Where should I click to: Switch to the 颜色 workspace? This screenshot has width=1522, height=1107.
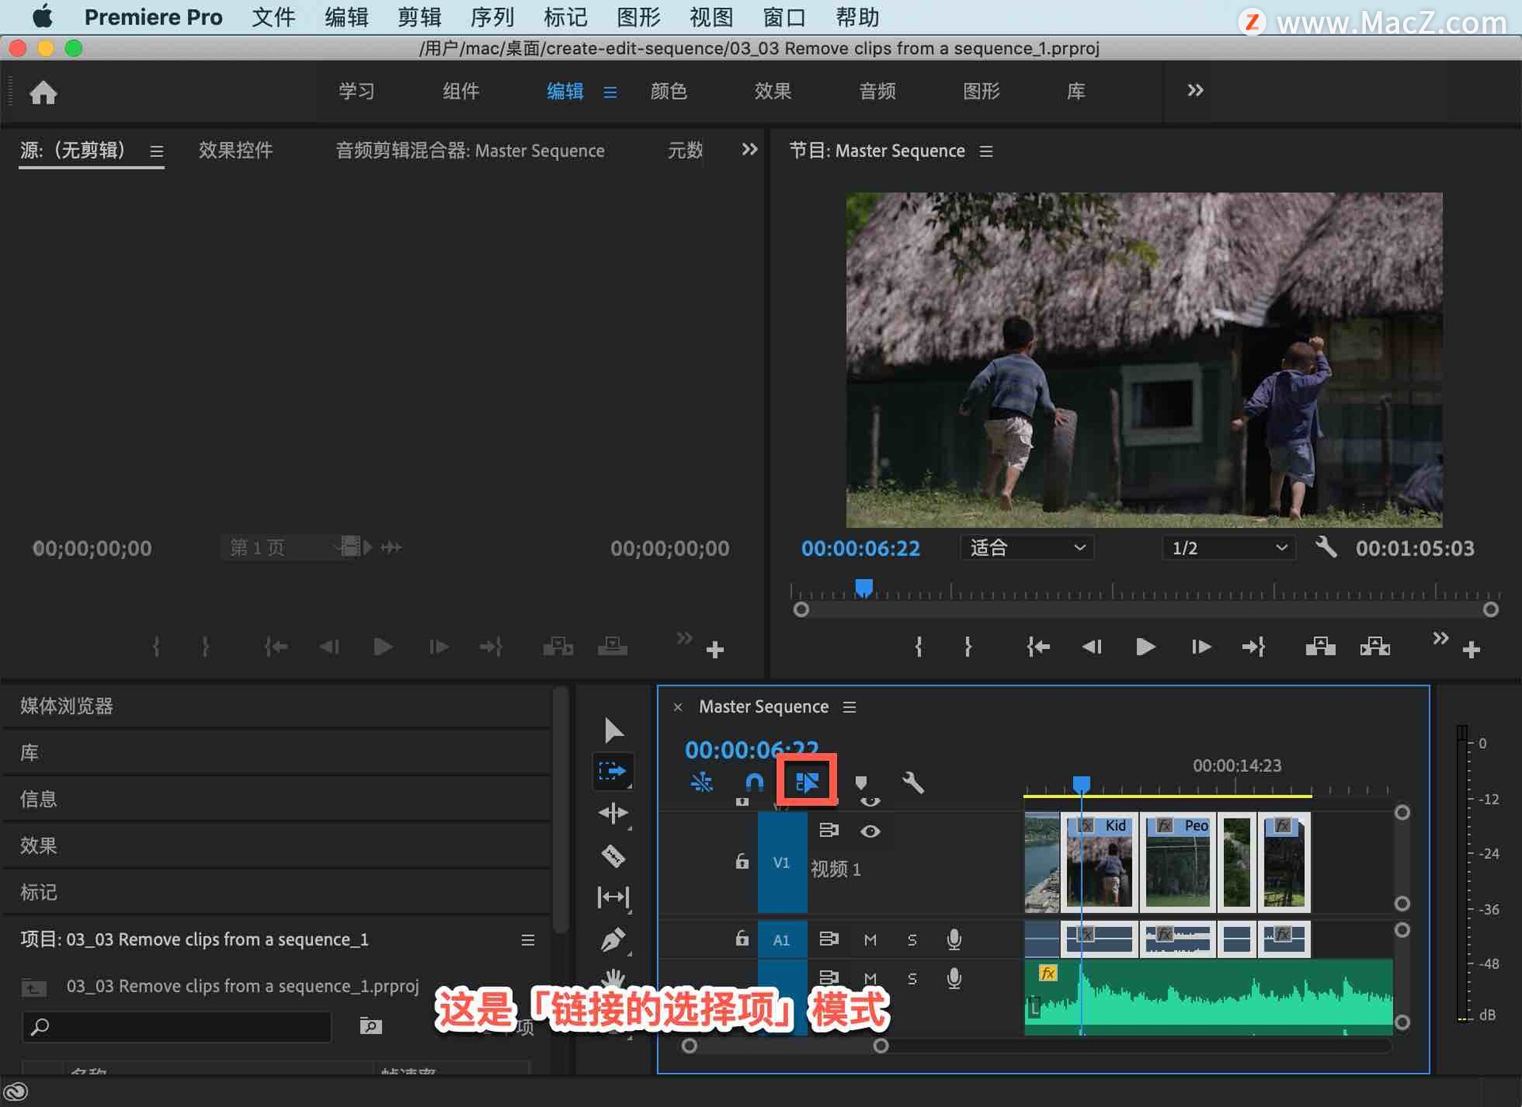(x=670, y=91)
